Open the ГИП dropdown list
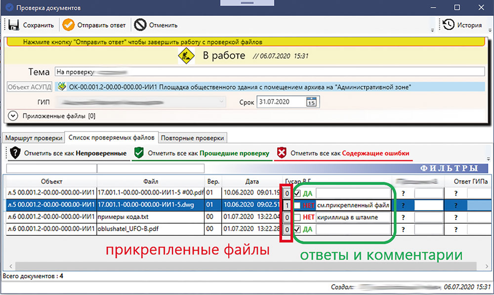 [221, 102]
